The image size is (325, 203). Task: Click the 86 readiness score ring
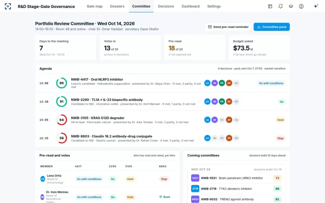point(61,83)
